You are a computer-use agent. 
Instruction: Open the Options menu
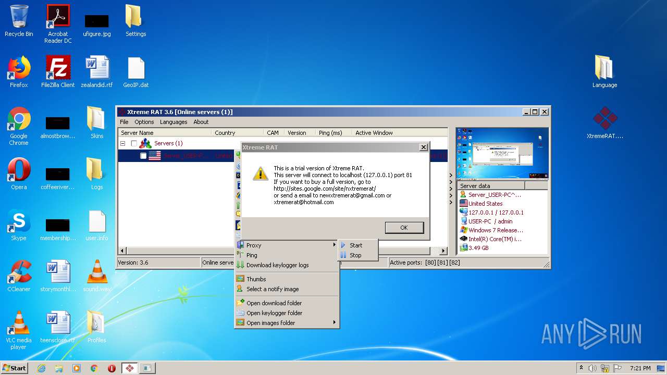point(144,122)
